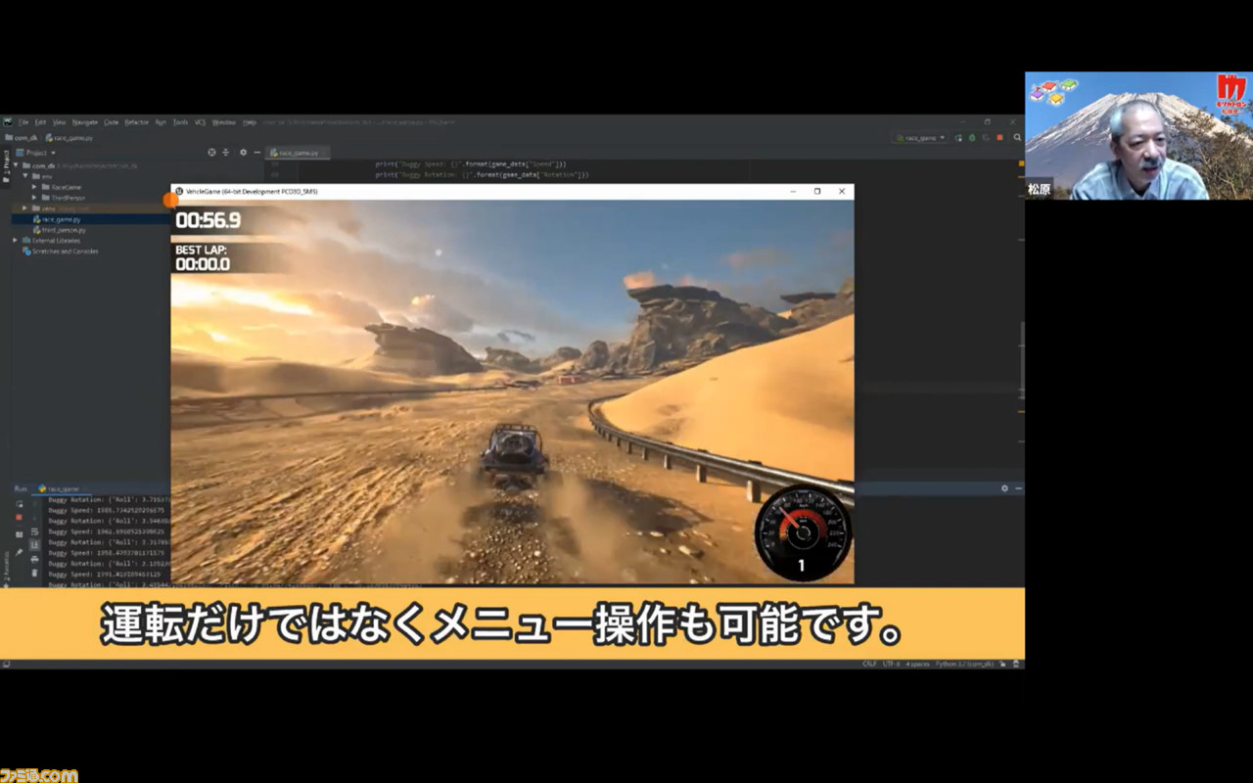Click the red stop icon in Run panel

20,517
